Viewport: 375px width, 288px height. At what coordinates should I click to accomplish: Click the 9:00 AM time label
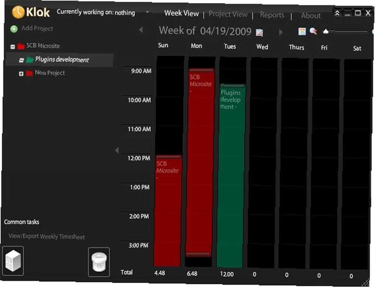pos(141,71)
